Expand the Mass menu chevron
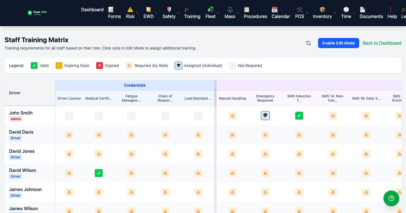The image size is (406, 213). (x=238, y=13)
